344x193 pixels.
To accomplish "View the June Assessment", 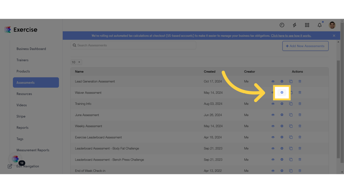I will pos(273,115).
